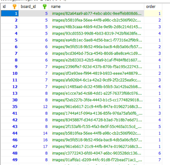
Task: Select name cell images/afa926b4-6c1a-42e2
Action: (x=96, y=80)
